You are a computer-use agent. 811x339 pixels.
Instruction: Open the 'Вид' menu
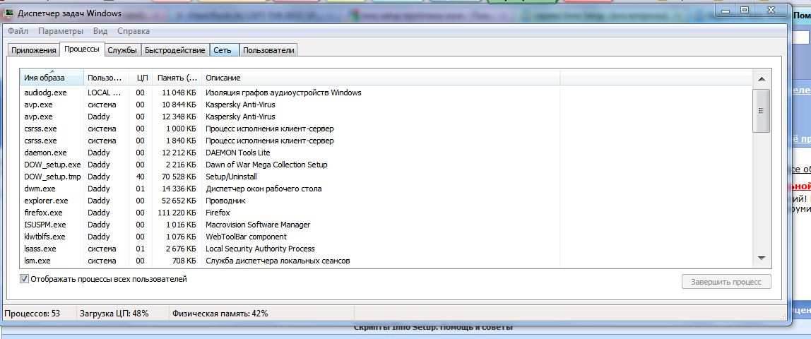(100, 31)
